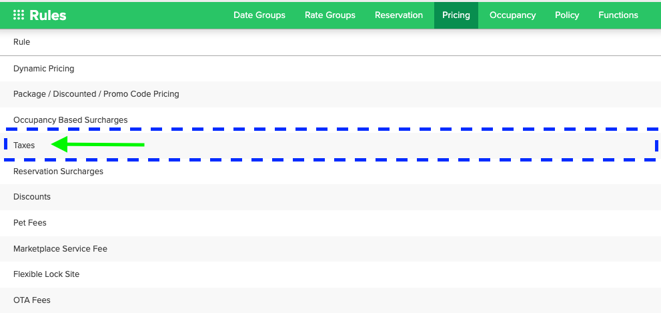Choose the Marketplace Service Fee rule
Image resolution: width=661 pixels, height=313 pixels.
60,249
